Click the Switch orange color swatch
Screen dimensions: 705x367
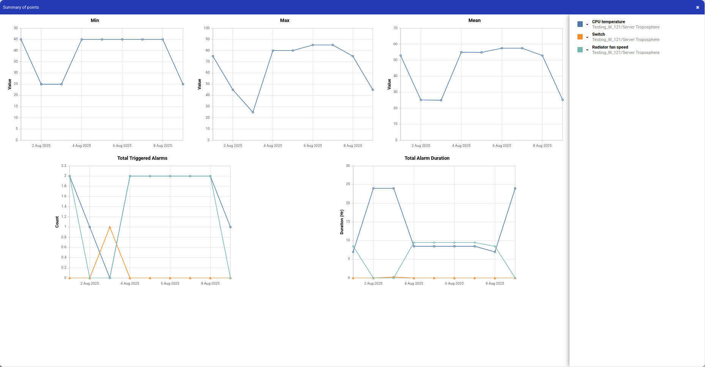[580, 37]
